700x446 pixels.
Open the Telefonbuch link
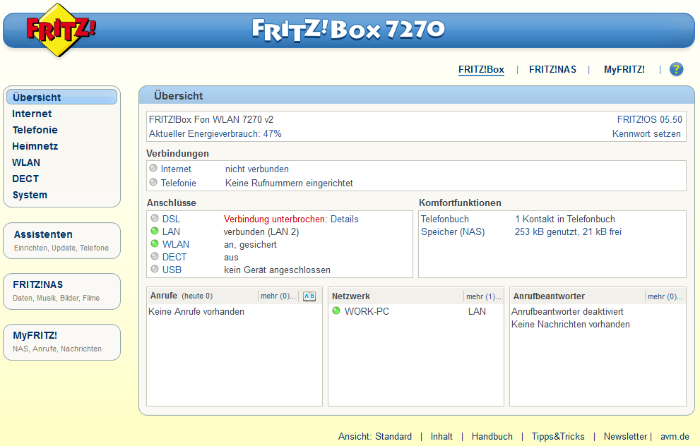(444, 219)
